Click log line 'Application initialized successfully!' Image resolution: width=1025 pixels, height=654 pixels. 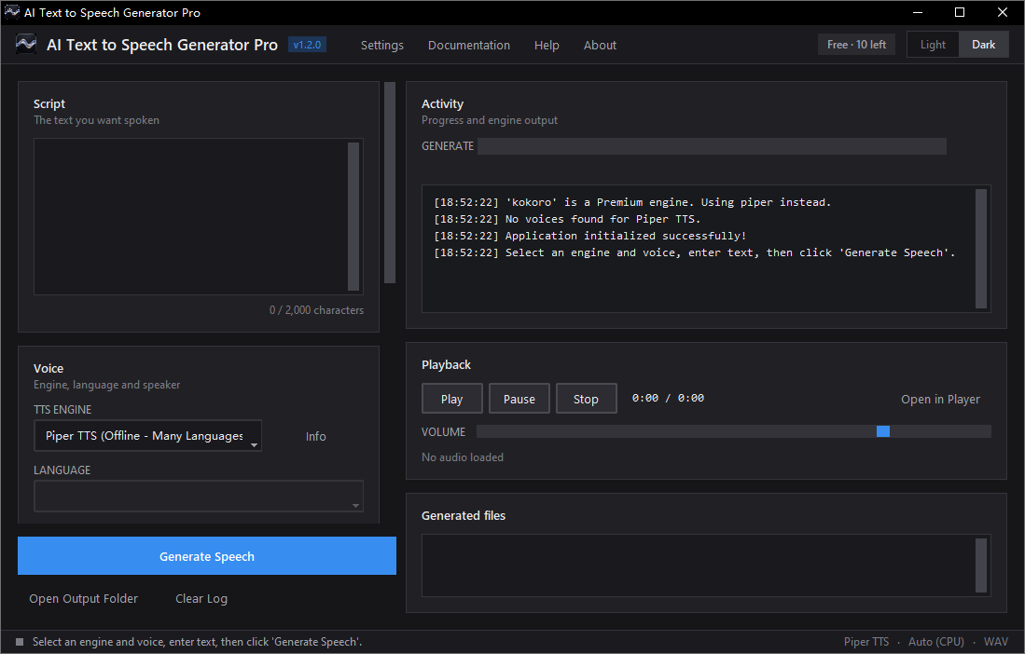pyautogui.click(x=589, y=236)
